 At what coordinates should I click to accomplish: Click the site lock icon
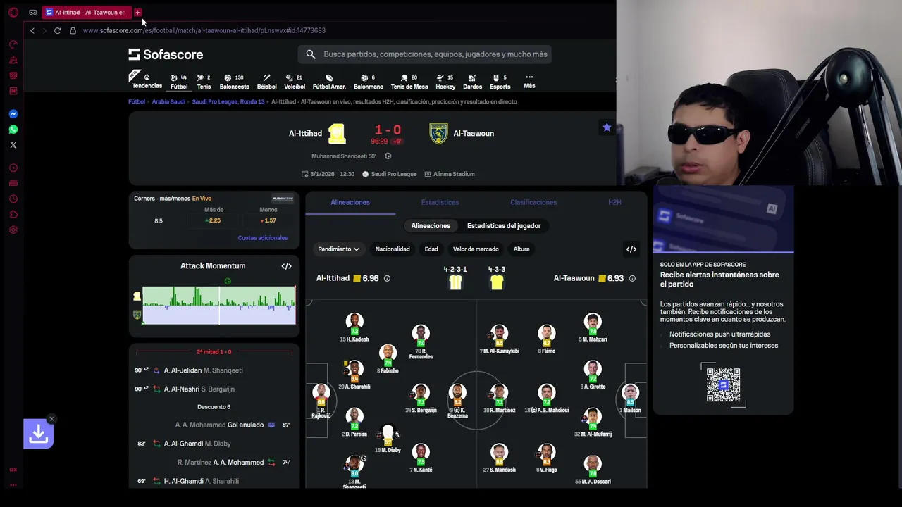click(x=73, y=30)
